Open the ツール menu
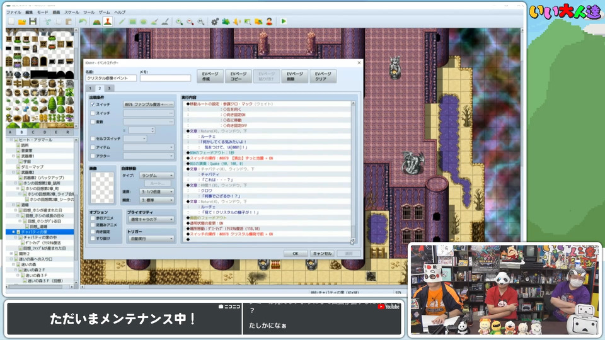This screenshot has width=605, height=340. [89, 13]
